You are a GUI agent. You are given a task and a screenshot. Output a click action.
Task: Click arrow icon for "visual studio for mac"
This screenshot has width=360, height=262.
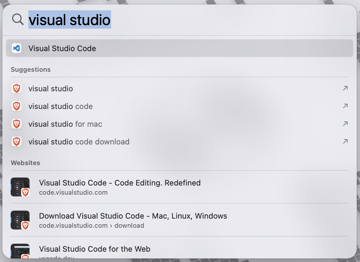pos(345,123)
